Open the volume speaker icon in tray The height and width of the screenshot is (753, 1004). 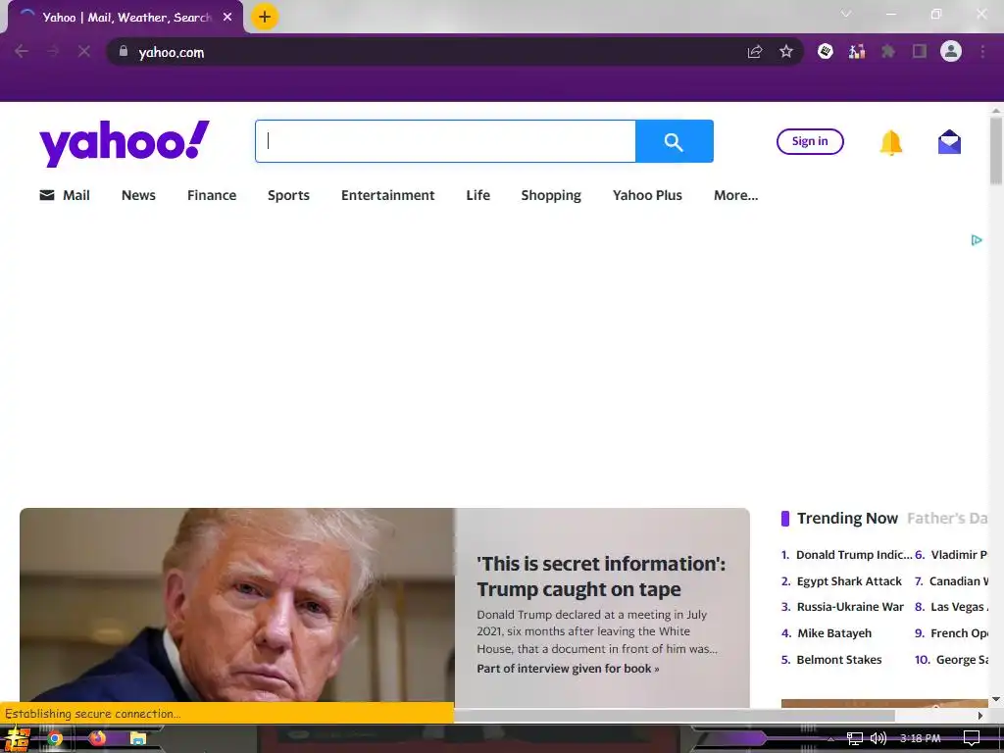pyautogui.click(x=878, y=739)
